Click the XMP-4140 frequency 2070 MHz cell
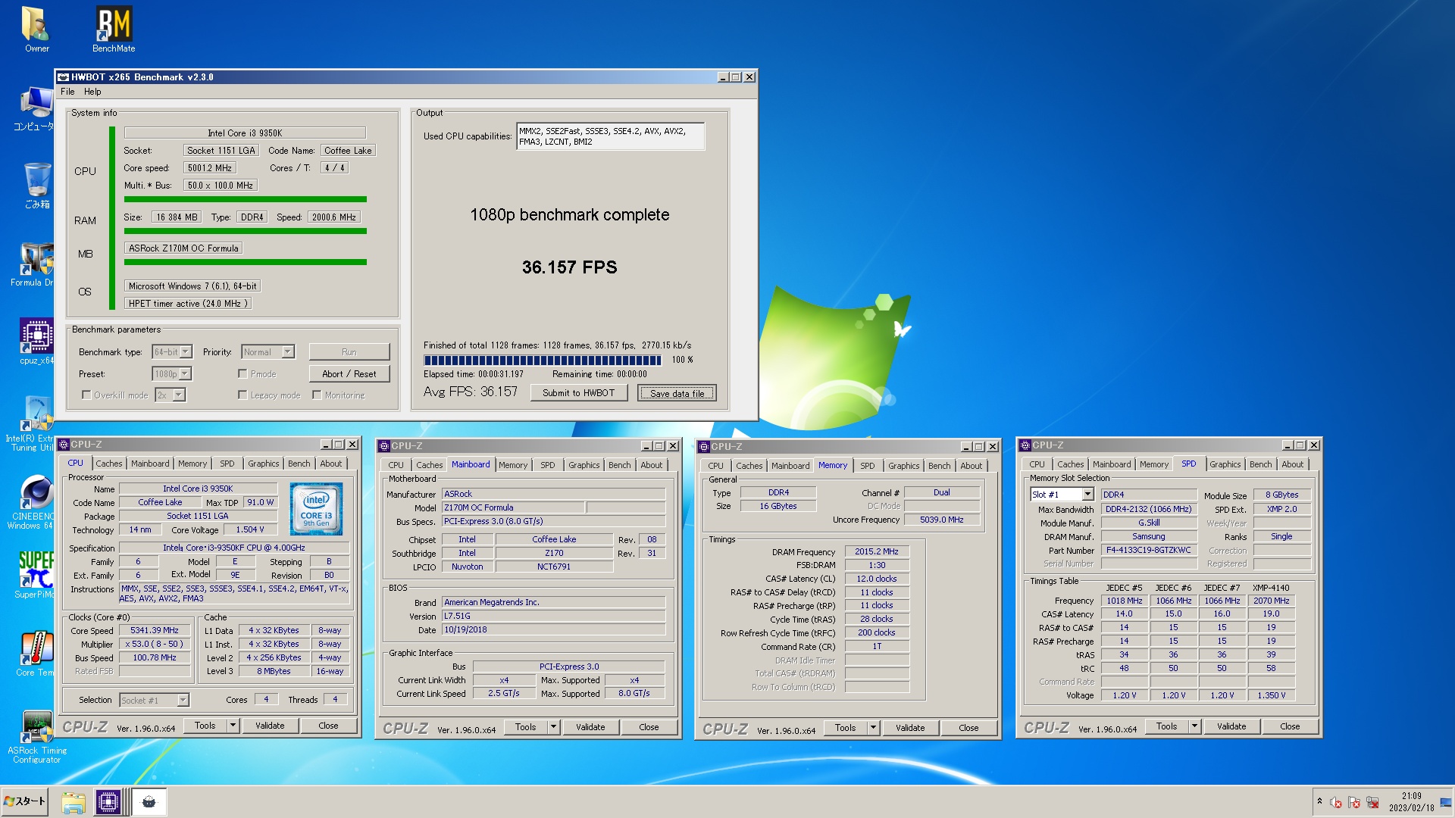The image size is (1455, 818). [x=1271, y=601]
